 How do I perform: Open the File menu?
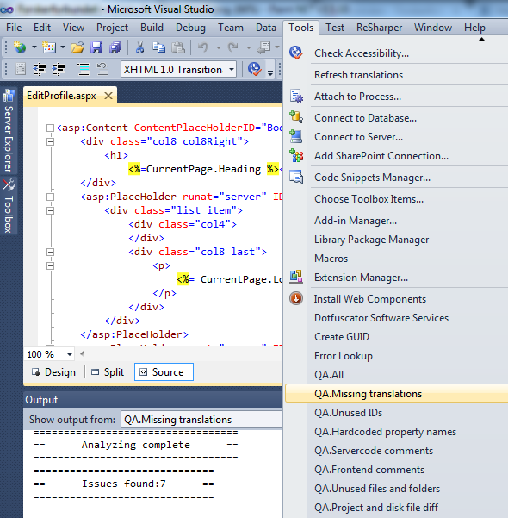click(14, 28)
